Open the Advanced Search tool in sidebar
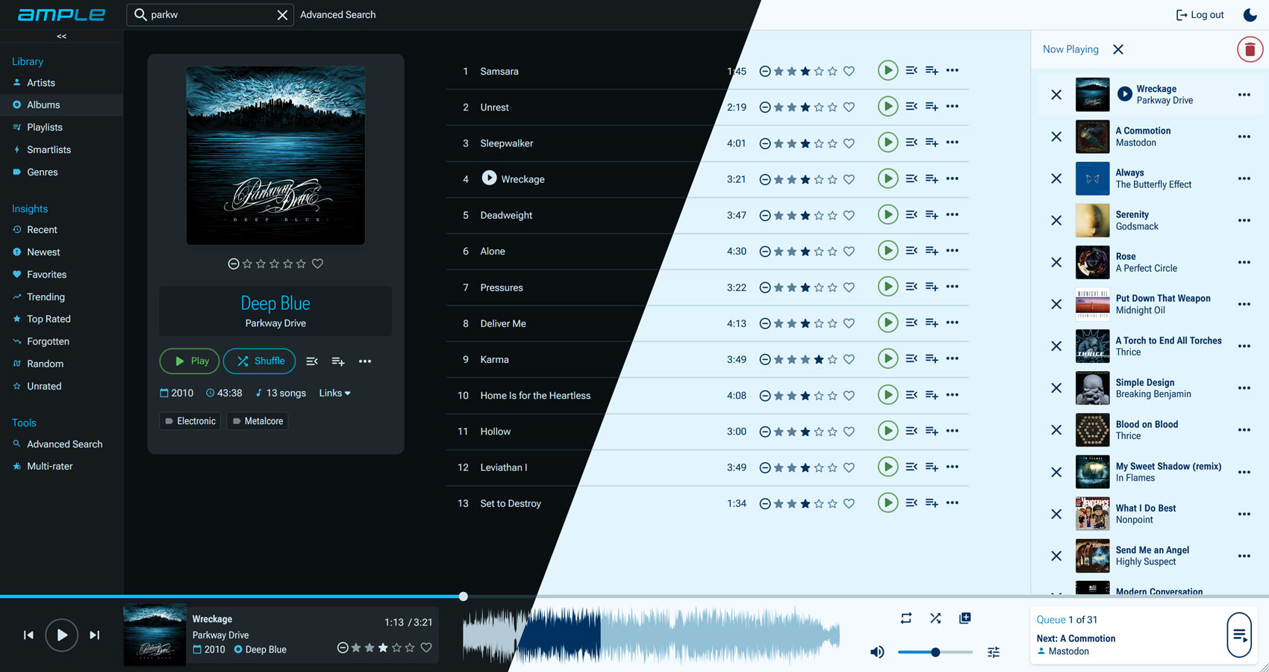 64,444
